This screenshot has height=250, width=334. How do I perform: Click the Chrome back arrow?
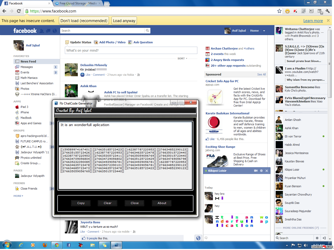tap(4, 11)
